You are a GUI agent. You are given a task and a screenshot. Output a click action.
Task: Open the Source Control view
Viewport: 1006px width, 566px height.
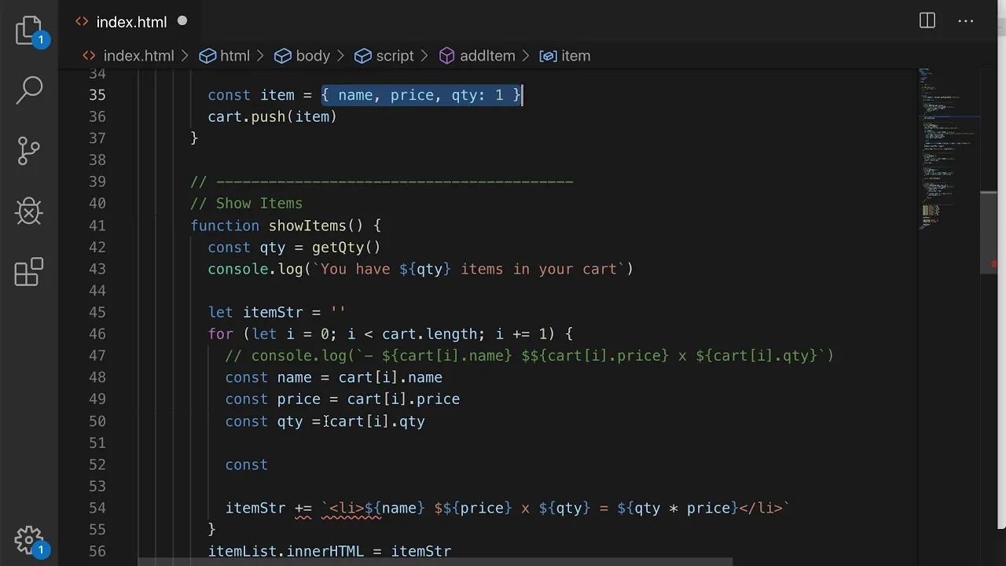coord(29,150)
